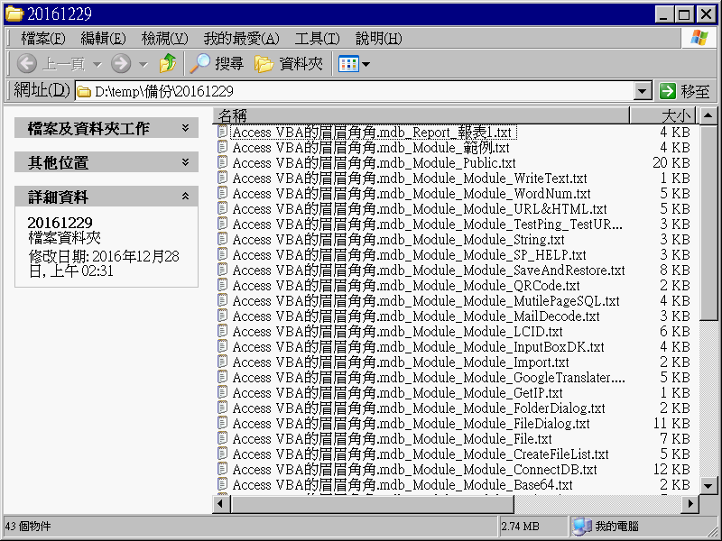Viewport: 722px width, 541px height.
Task: Select Module_Module_GoogleTranslater file name
Action: pyautogui.click(x=429, y=378)
